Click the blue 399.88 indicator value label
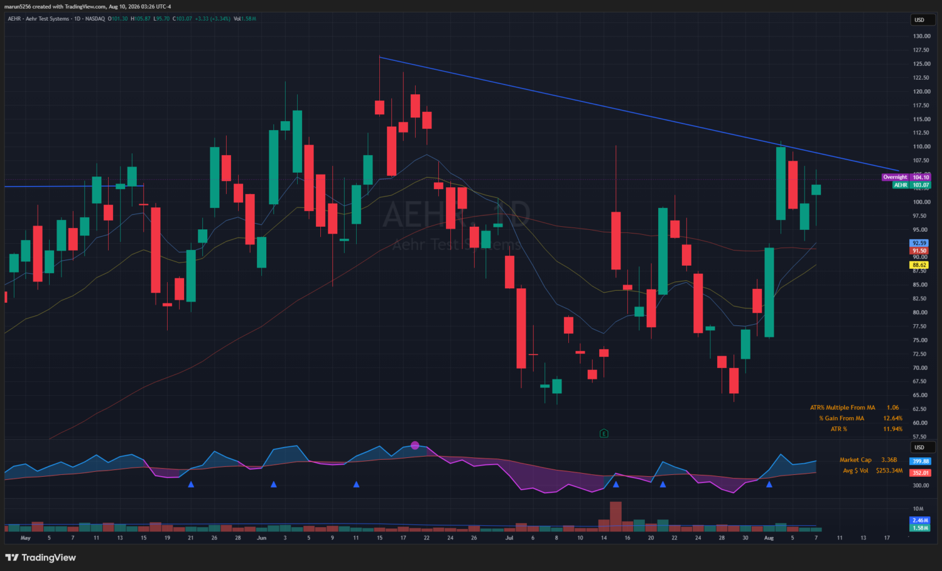Image resolution: width=942 pixels, height=571 pixels. click(x=921, y=461)
